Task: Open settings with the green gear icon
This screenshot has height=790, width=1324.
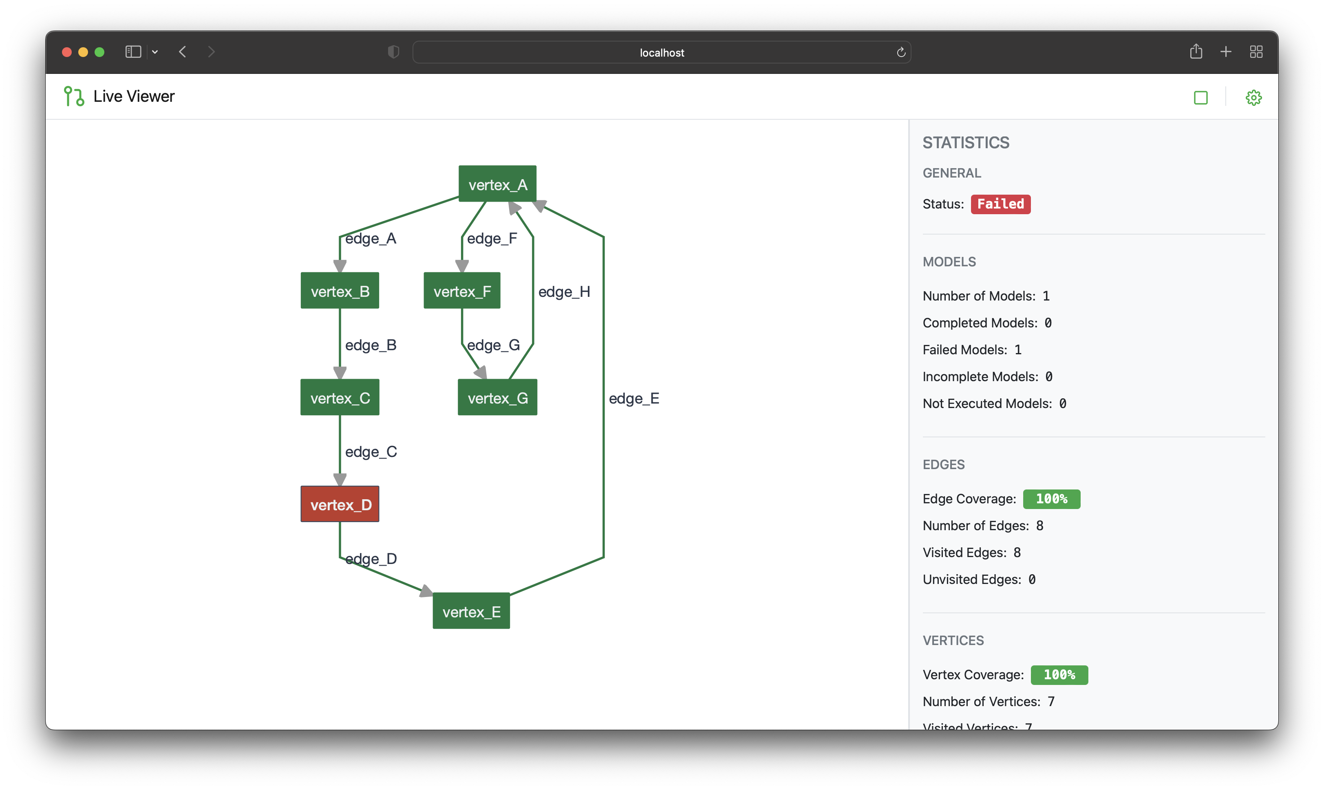Action: tap(1253, 97)
